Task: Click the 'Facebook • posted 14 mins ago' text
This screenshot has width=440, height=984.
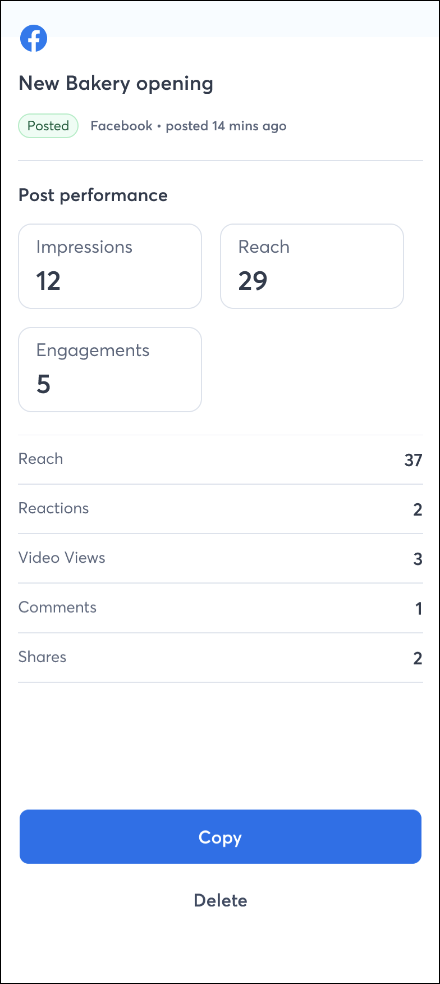Action: tap(189, 126)
